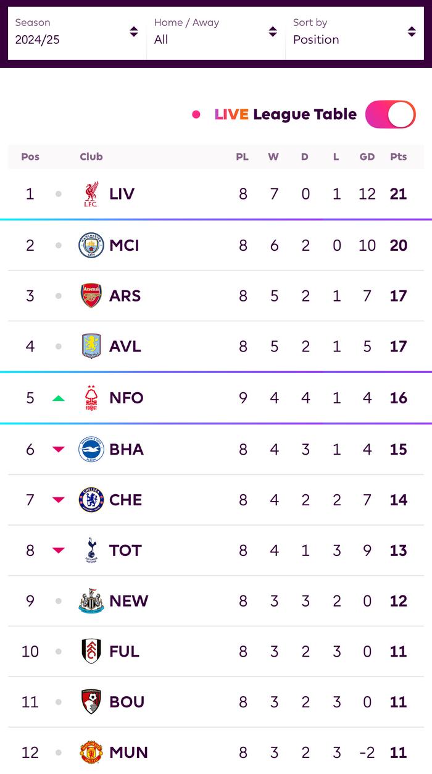The image size is (432, 774).
Task: Click the Pts column header
Action: (399, 157)
